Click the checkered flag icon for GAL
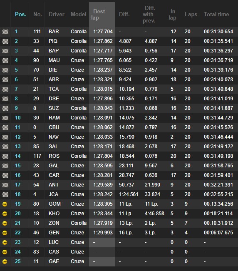Image resolution: width=238 pixels, height=271 pixels. (x=5, y=166)
